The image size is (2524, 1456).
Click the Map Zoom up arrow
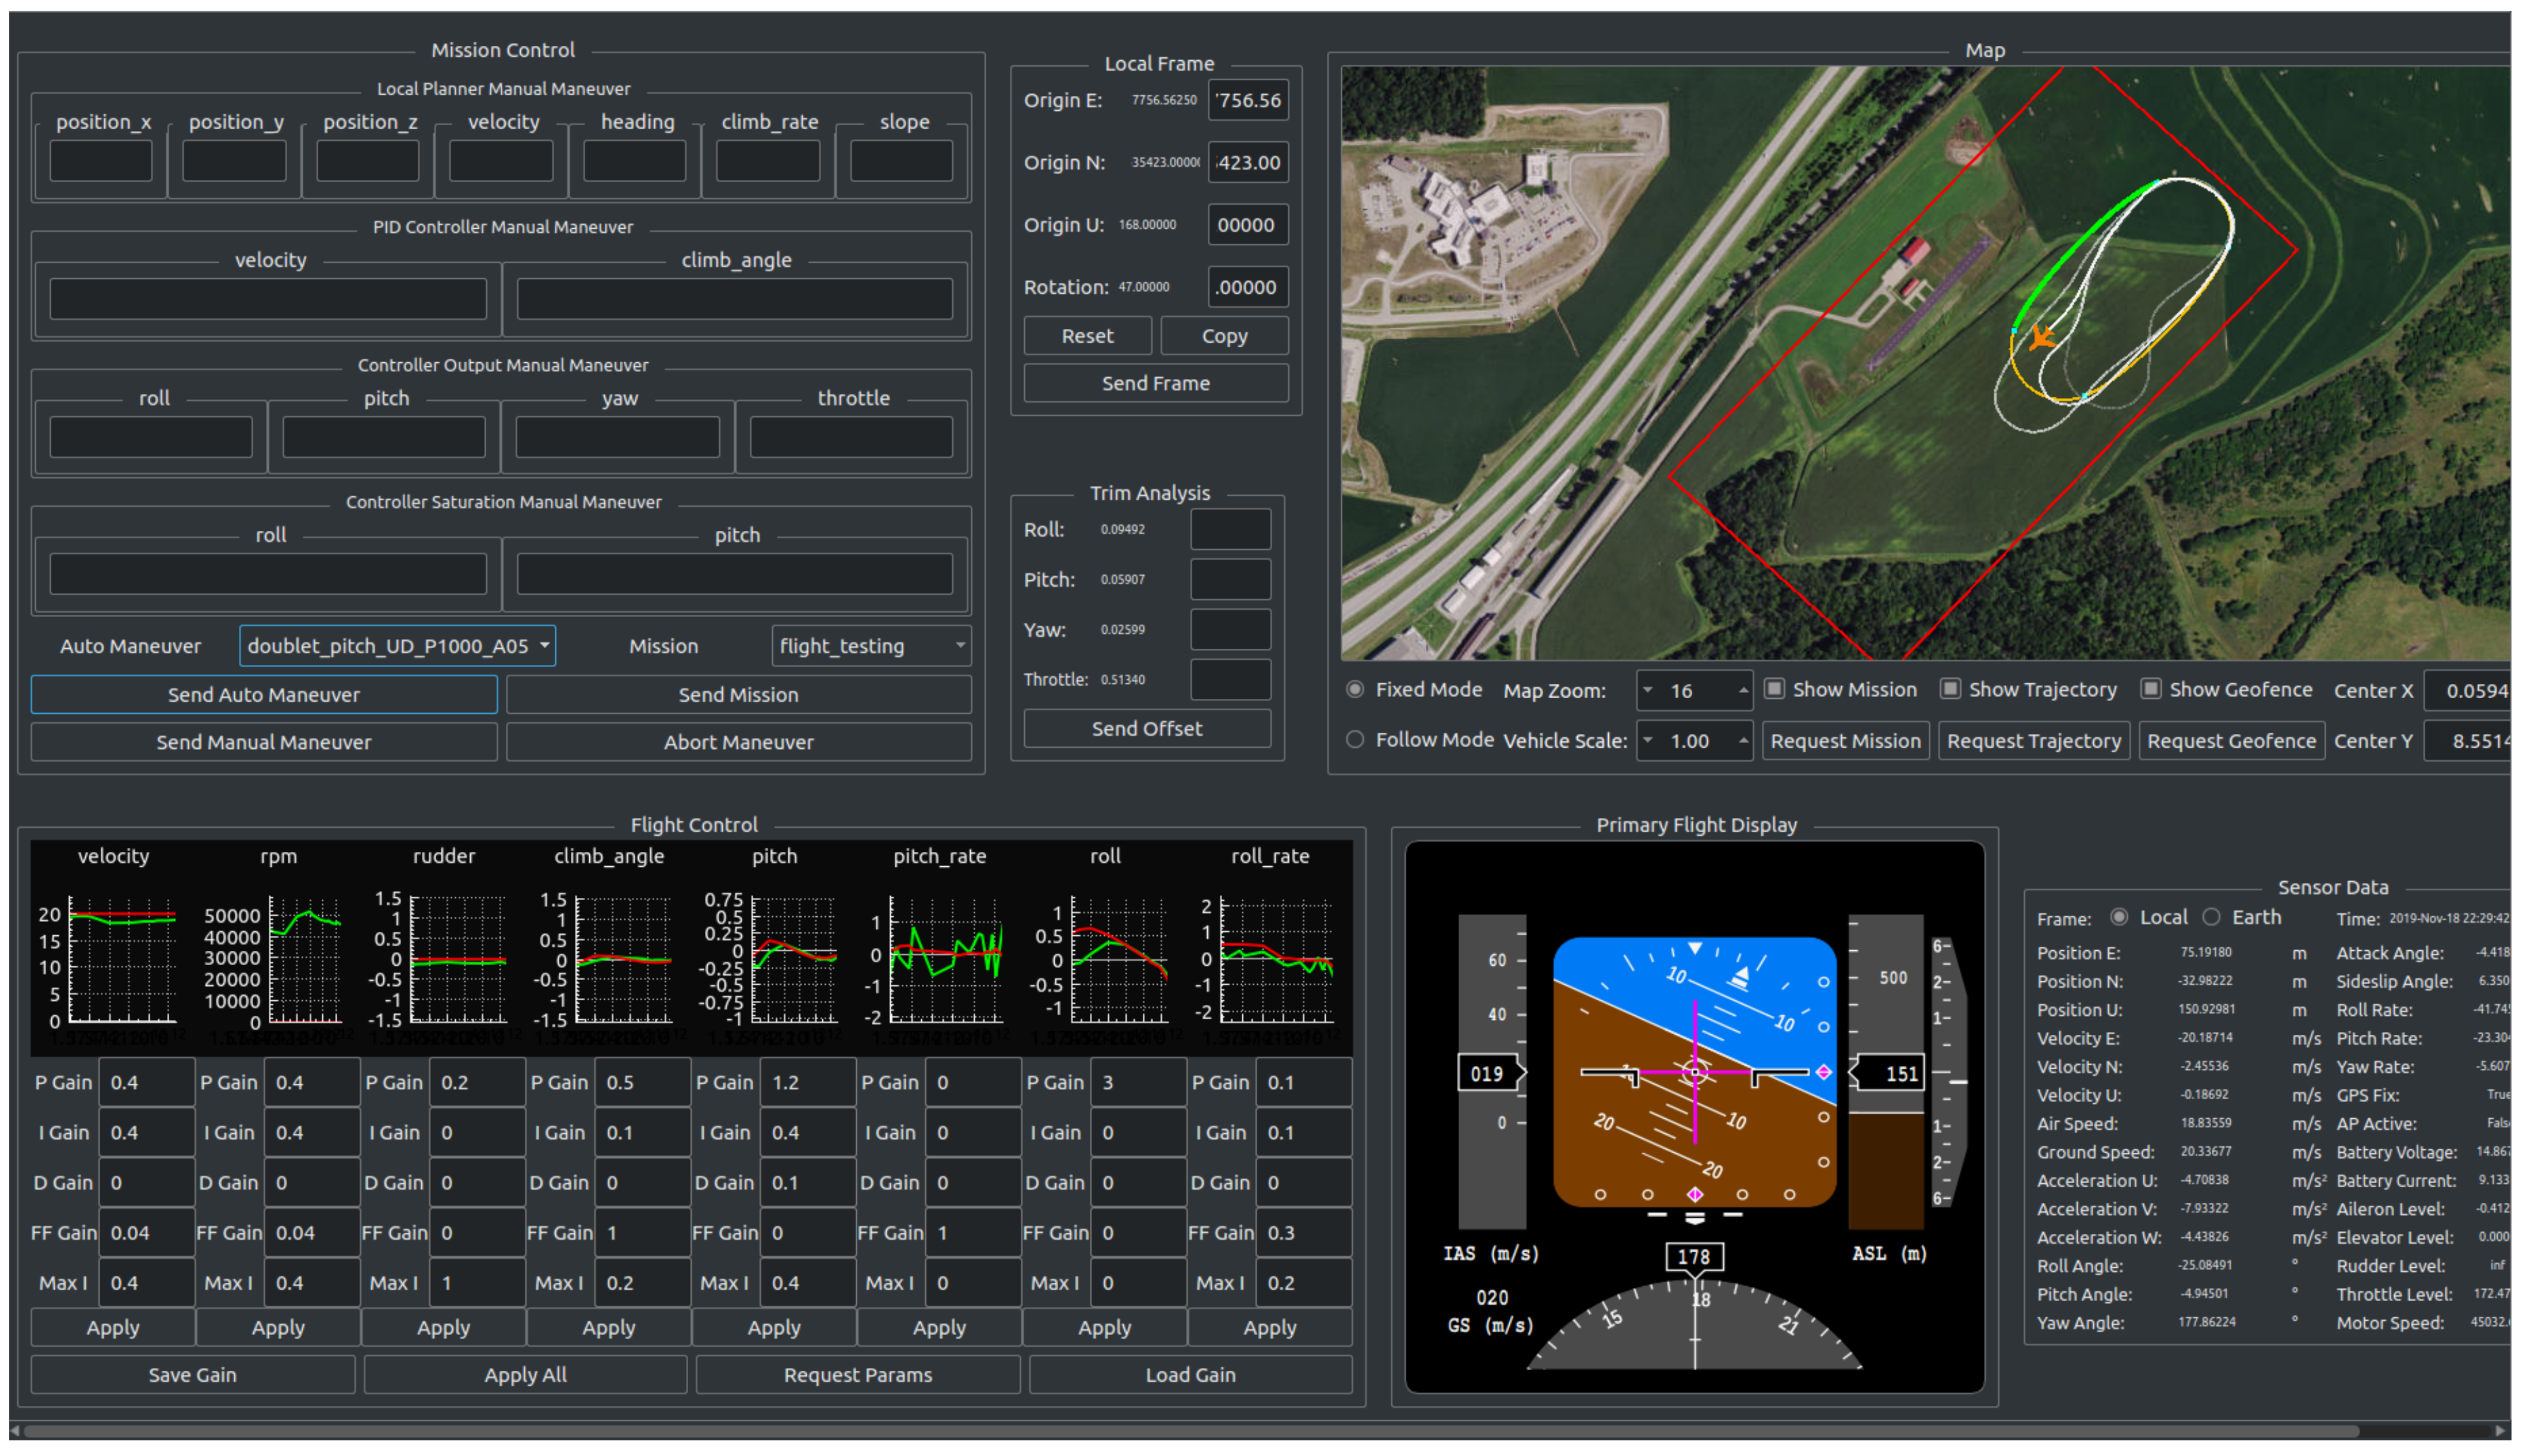click(x=1743, y=690)
